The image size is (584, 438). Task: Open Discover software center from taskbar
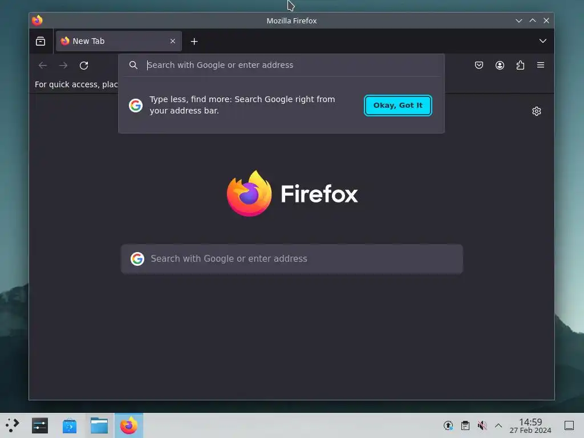coord(69,425)
